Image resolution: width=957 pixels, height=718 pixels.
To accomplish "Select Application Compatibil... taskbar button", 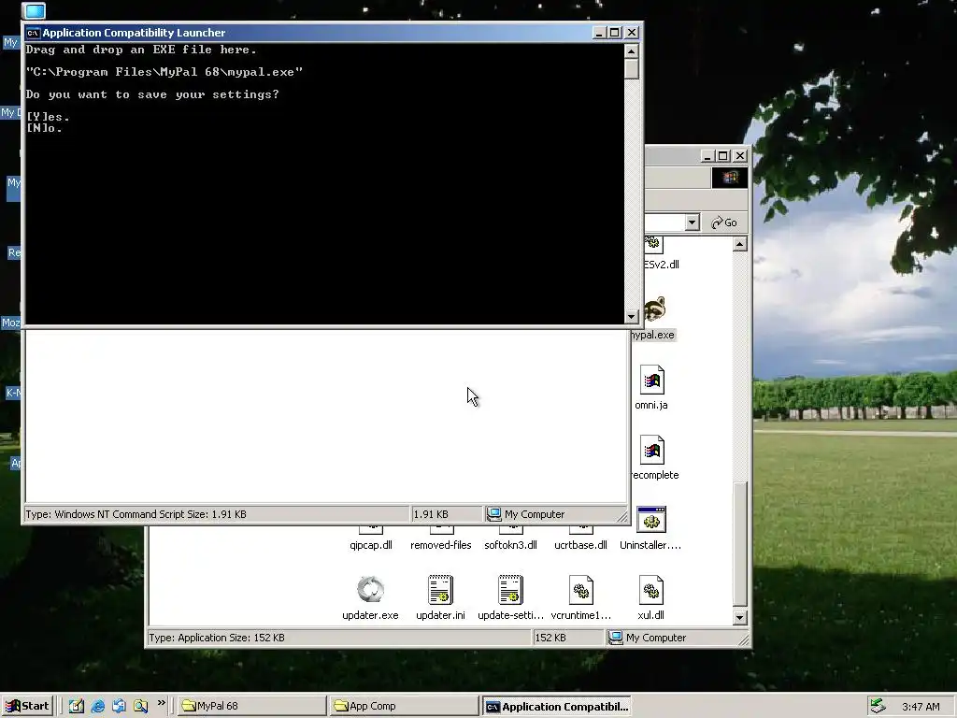I will coord(556,706).
